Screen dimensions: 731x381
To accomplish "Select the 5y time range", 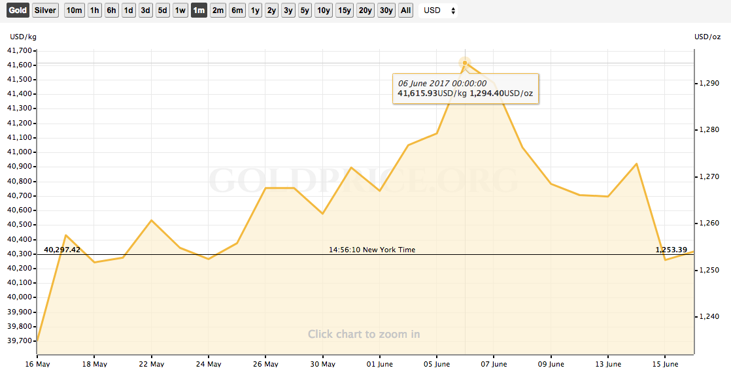I will (305, 10).
